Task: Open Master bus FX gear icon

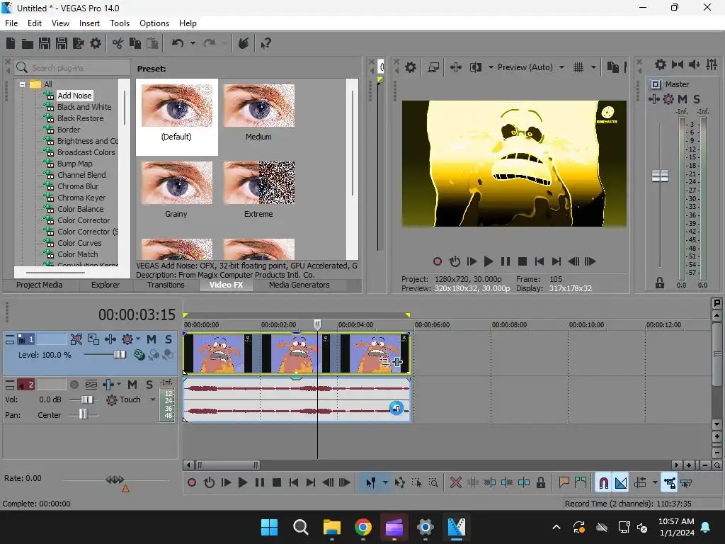Action: coord(668,99)
